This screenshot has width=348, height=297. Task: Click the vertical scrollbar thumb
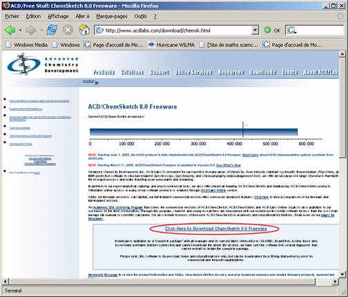point(342,108)
